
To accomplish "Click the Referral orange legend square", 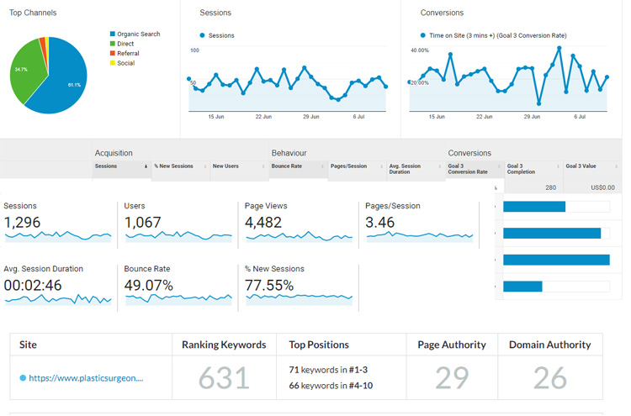I will 113,53.
